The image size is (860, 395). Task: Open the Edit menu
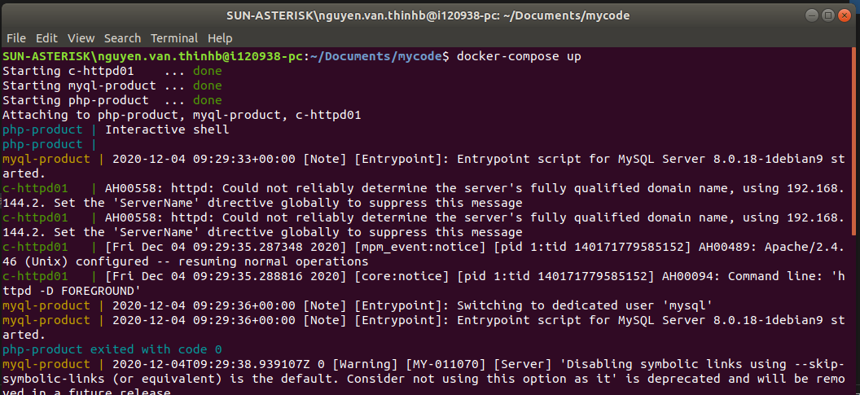(46, 38)
